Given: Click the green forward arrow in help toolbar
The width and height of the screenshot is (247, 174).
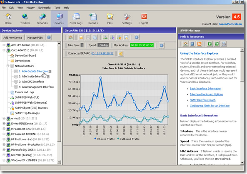Looking at the screenshot, I should point(217,44).
